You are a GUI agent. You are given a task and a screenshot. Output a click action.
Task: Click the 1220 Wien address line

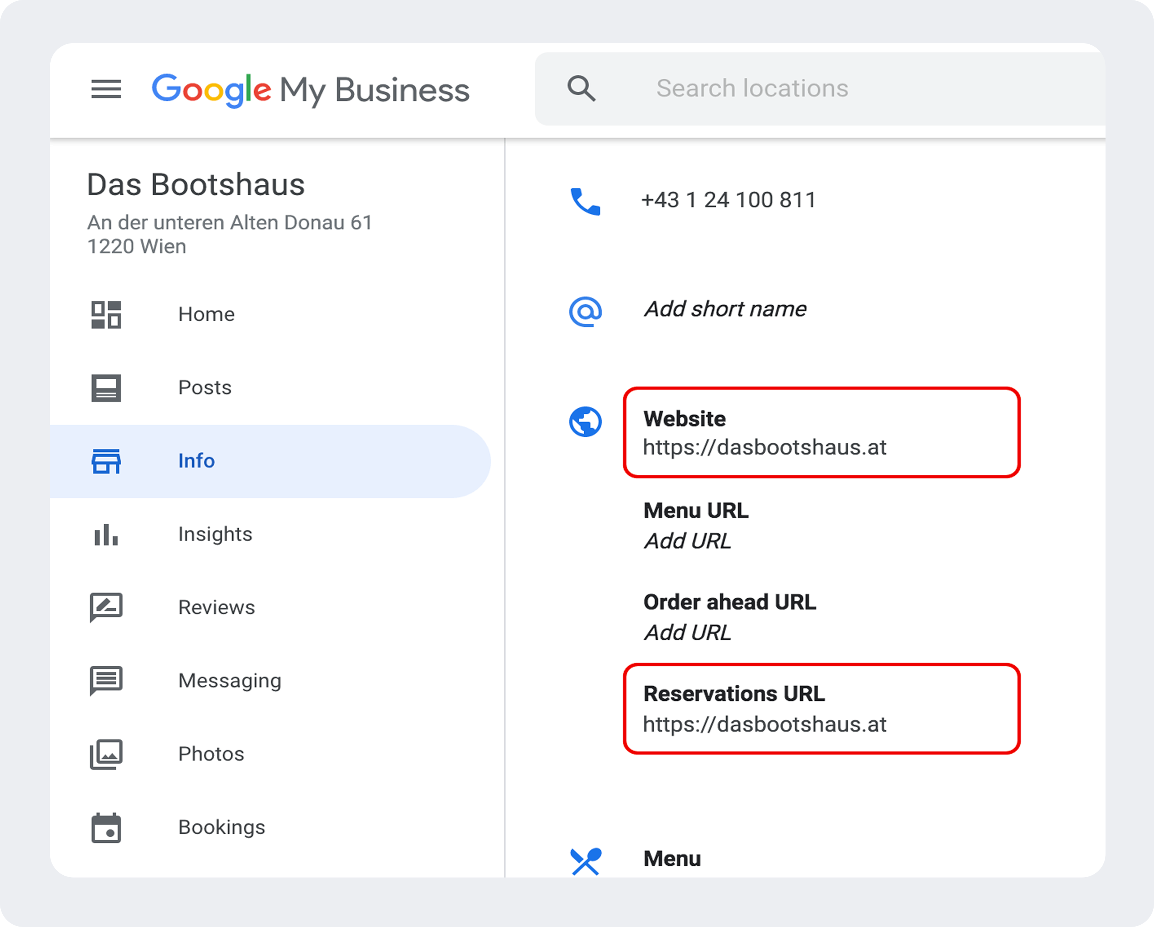137,247
